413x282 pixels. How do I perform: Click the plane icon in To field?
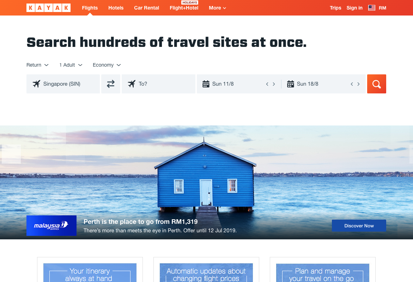132,84
